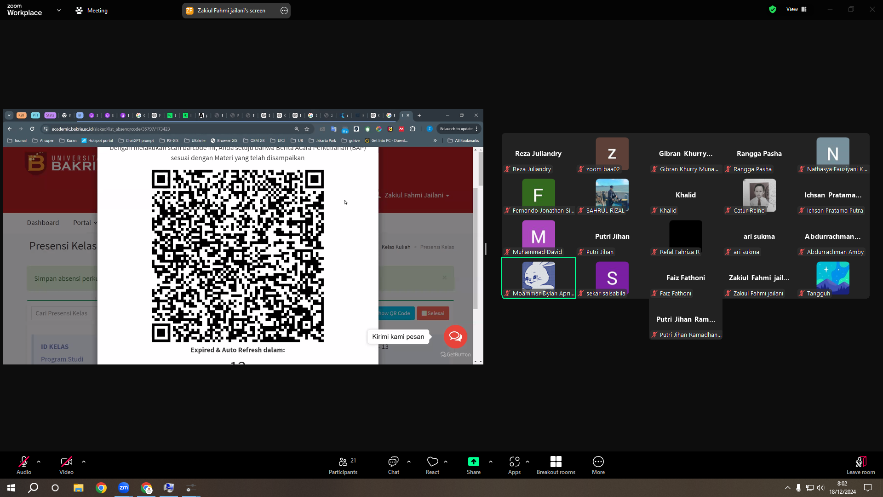Unmute microphone with the Audio button
The image size is (883, 497).
click(24, 465)
